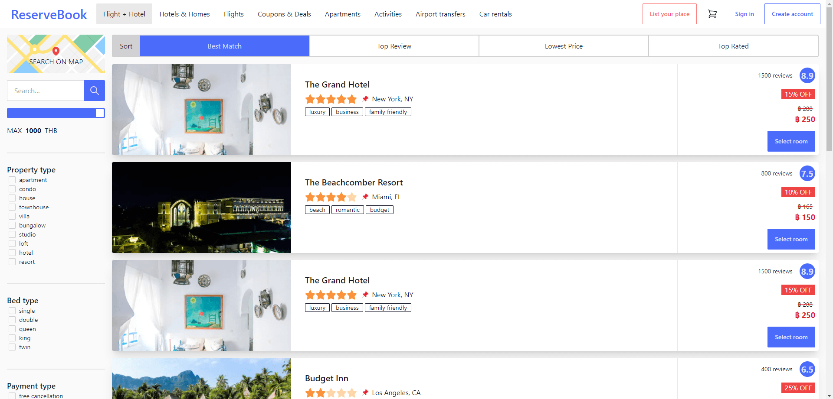This screenshot has height=399, width=833.
Task: Sort results by Best Match
Action: [x=224, y=46]
